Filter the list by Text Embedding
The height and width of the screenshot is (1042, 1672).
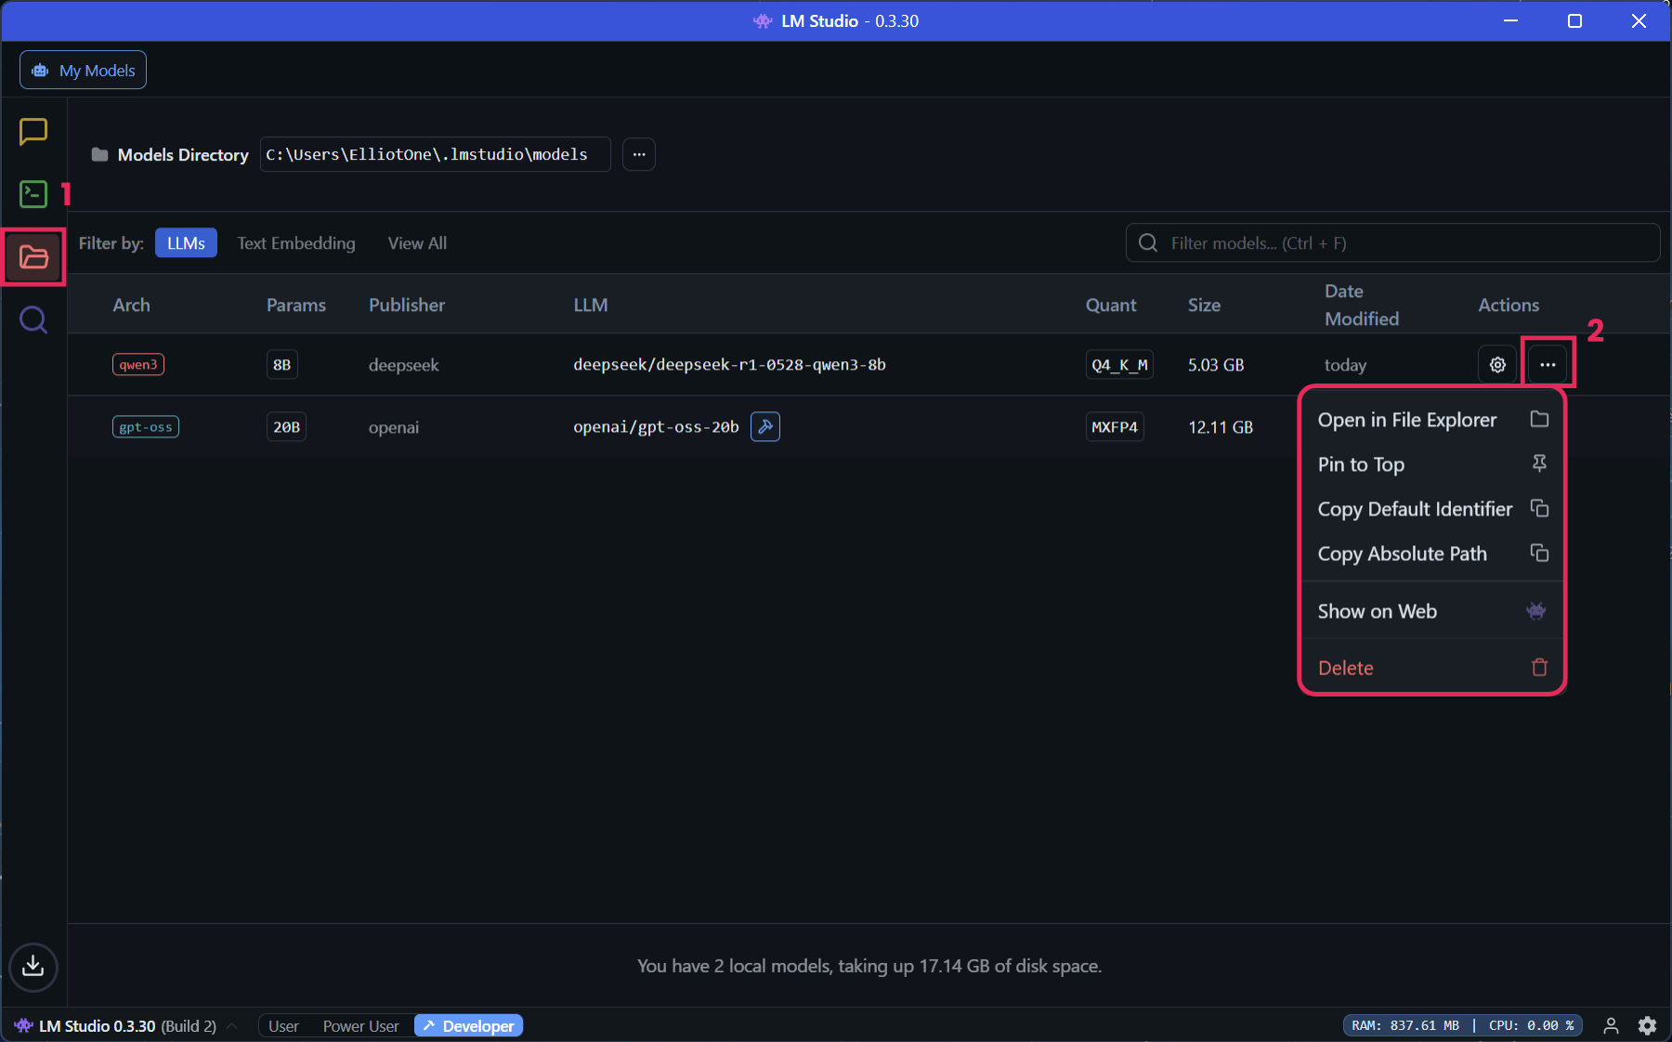[296, 243]
